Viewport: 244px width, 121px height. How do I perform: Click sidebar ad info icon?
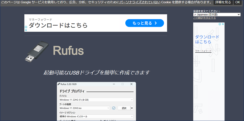(220, 24)
